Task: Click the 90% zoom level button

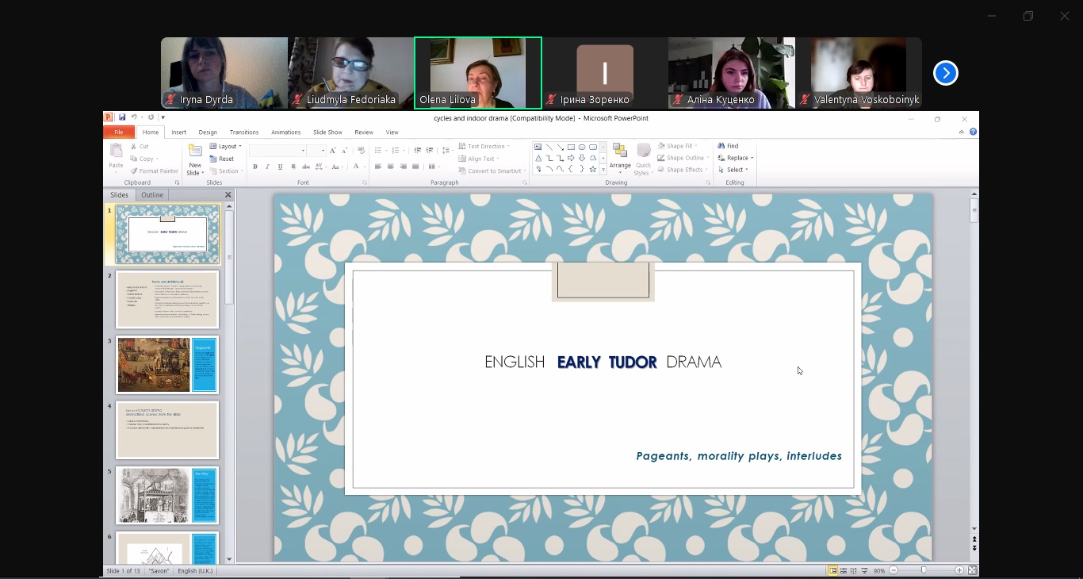Action: point(879,570)
